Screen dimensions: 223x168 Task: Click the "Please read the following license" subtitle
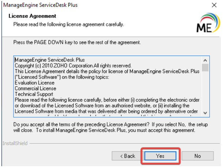click(x=68, y=24)
